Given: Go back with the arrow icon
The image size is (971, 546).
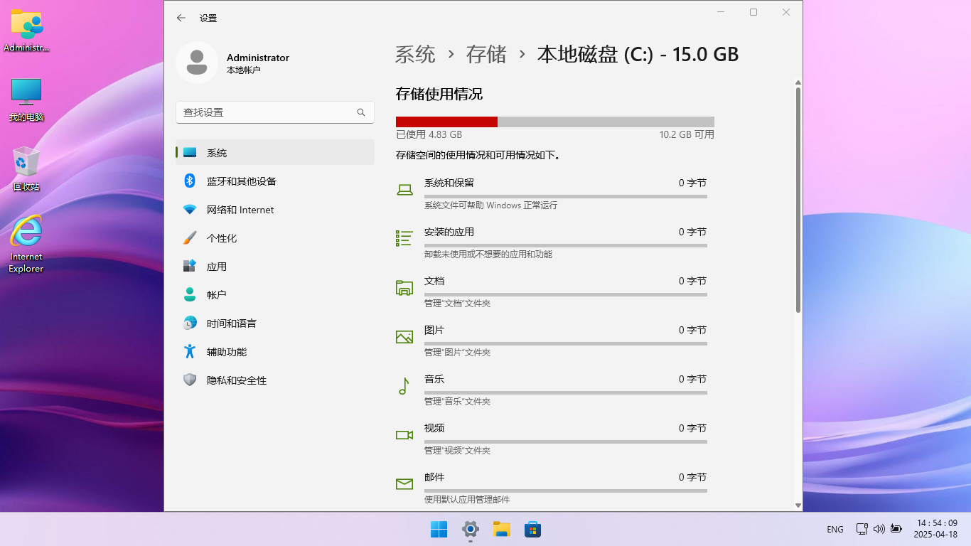Looking at the screenshot, I should click(181, 18).
